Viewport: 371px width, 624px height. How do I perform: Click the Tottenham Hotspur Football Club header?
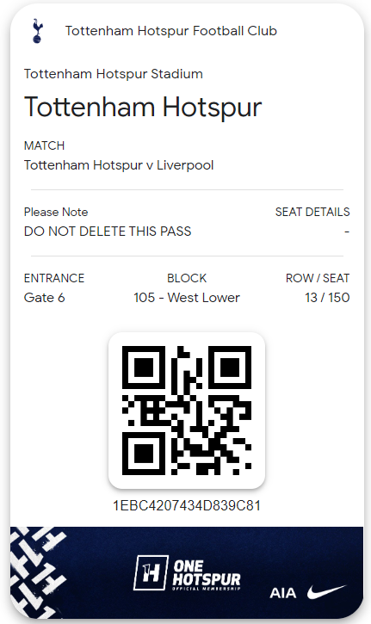171,31
